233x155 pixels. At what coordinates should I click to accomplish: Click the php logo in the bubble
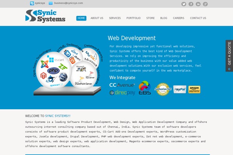point(54,70)
